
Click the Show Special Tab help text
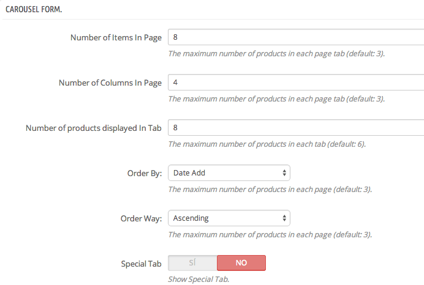(199, 279)
